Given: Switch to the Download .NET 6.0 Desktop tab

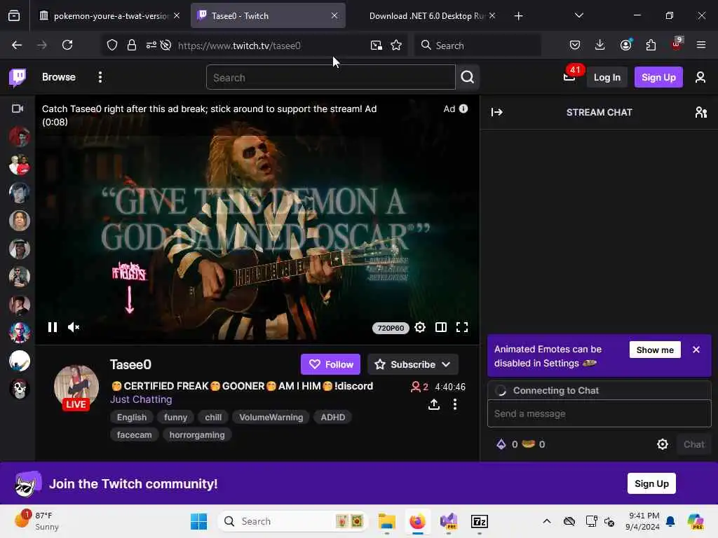Looking at the screenshot, I should [x=427, y=16].
